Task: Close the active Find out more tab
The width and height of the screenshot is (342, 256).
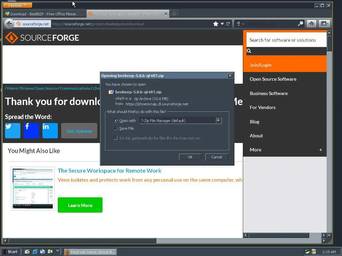Action: pyautogui.click(x=166, y=14)
